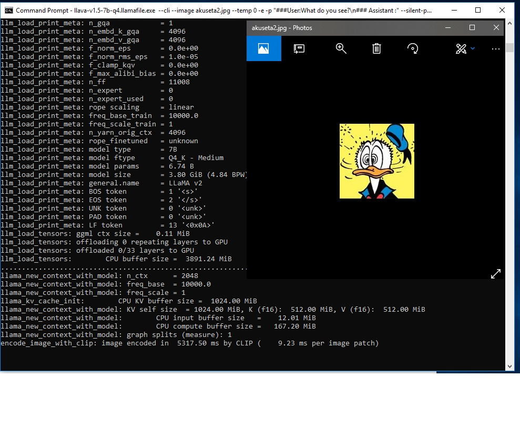Click the 'ggml ctx size = 0.11 MiB' line
Screen dimensions: 520x436
[95, 233]
